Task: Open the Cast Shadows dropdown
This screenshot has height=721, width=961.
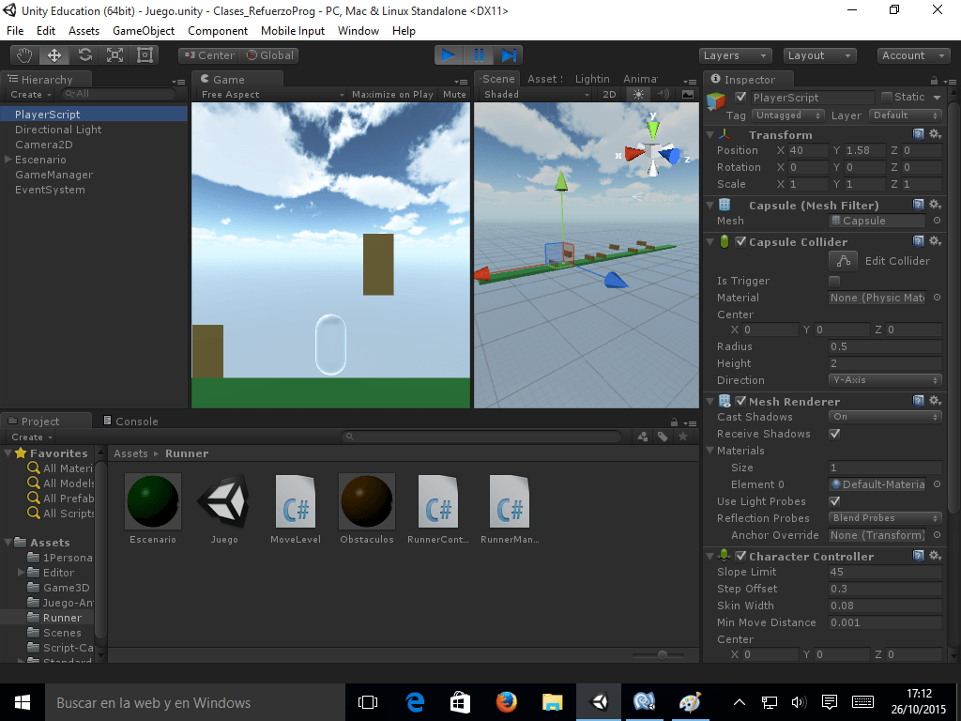Action: [885, 417]
